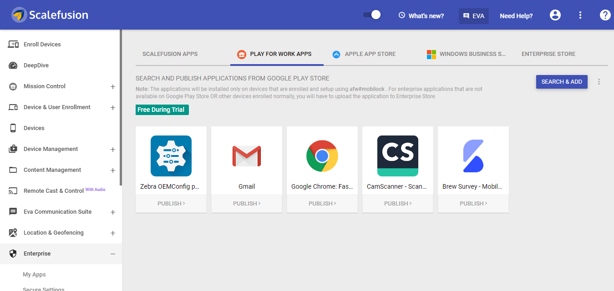Publish the CamScanner app
The width and height of the screenshot is (614, 291).
(x=398, y=204)
